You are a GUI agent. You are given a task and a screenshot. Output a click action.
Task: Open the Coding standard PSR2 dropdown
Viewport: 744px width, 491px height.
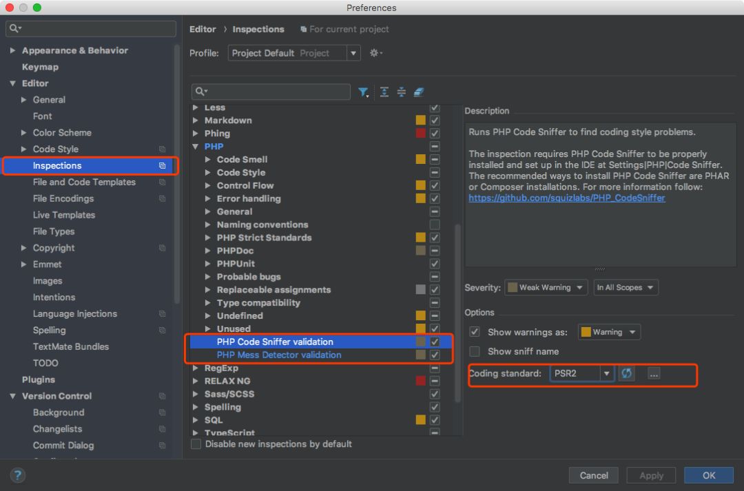coord(582,373)
